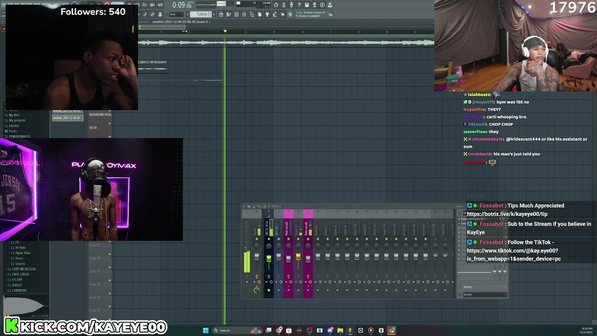
Task: Expand the Packs folder in browser
Action: (11, 131)
